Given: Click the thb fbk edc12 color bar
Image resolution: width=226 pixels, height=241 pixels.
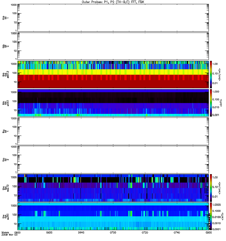Looking at the screenshot, I should pyautogui.click(x=211, y=74).
